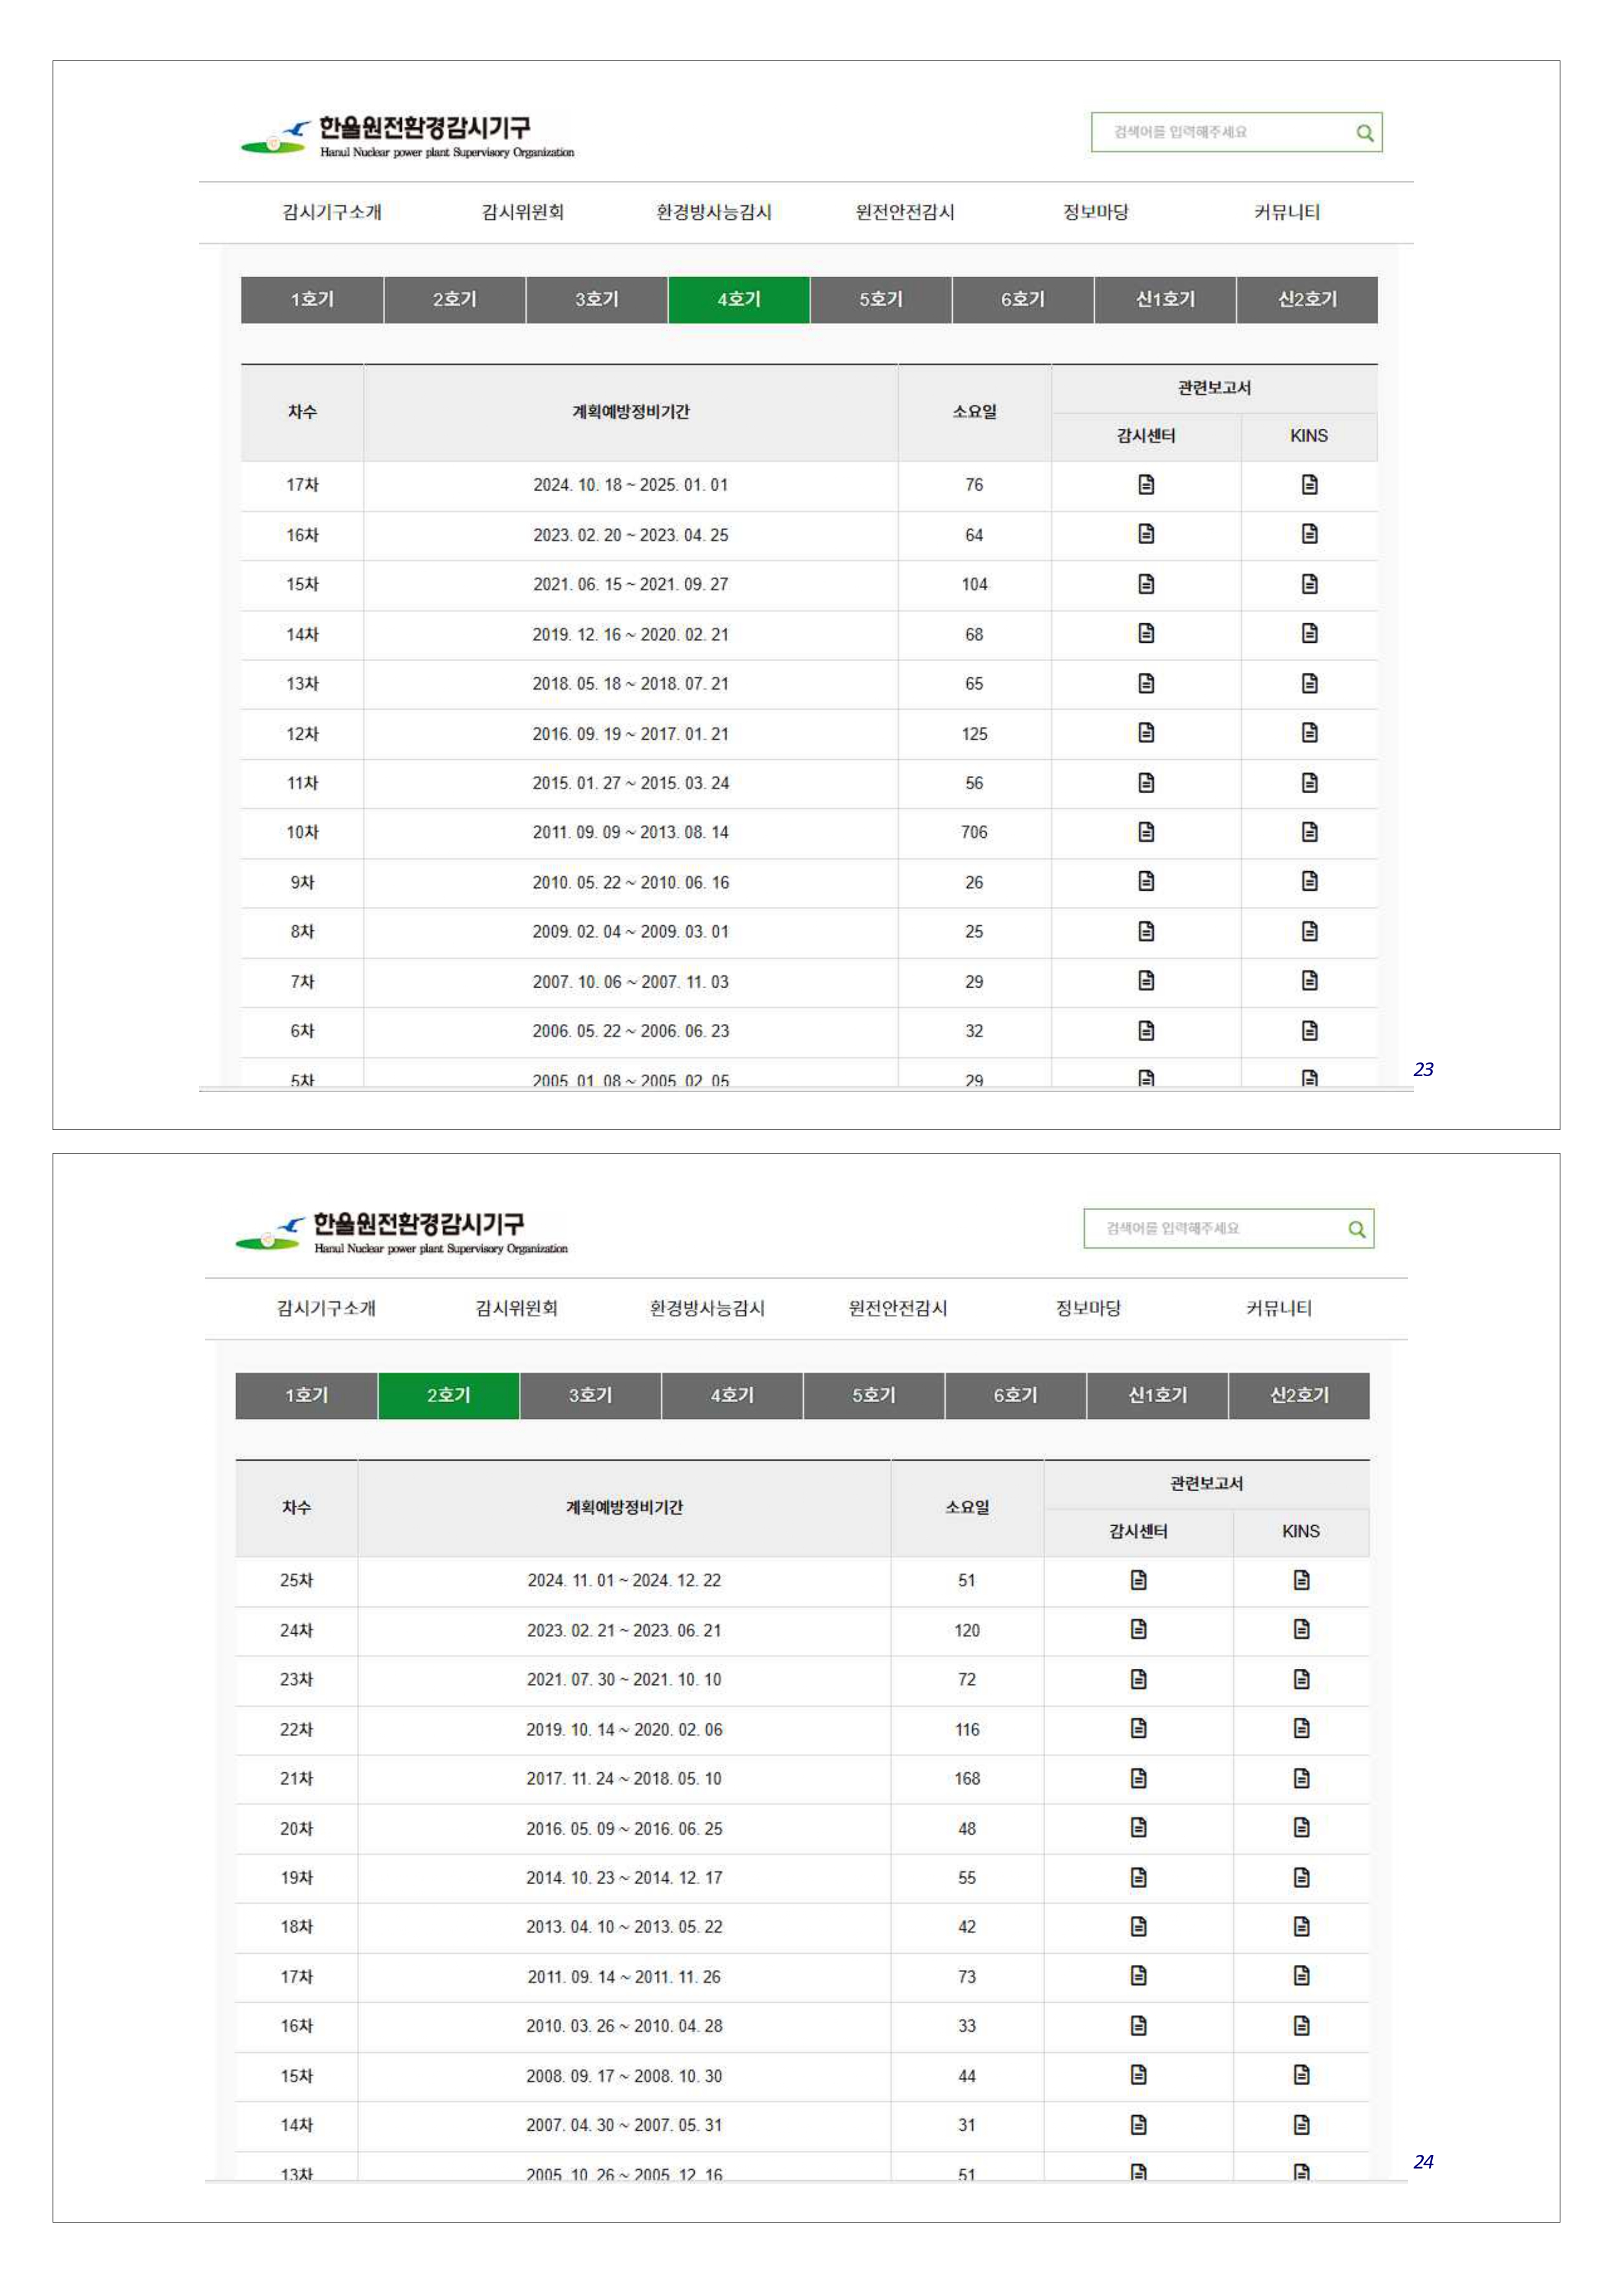Click the upper 한울원전환경감시기구 logo link
The height and width of the screenshot is (2283, 1613).
[x=407, y=136]
